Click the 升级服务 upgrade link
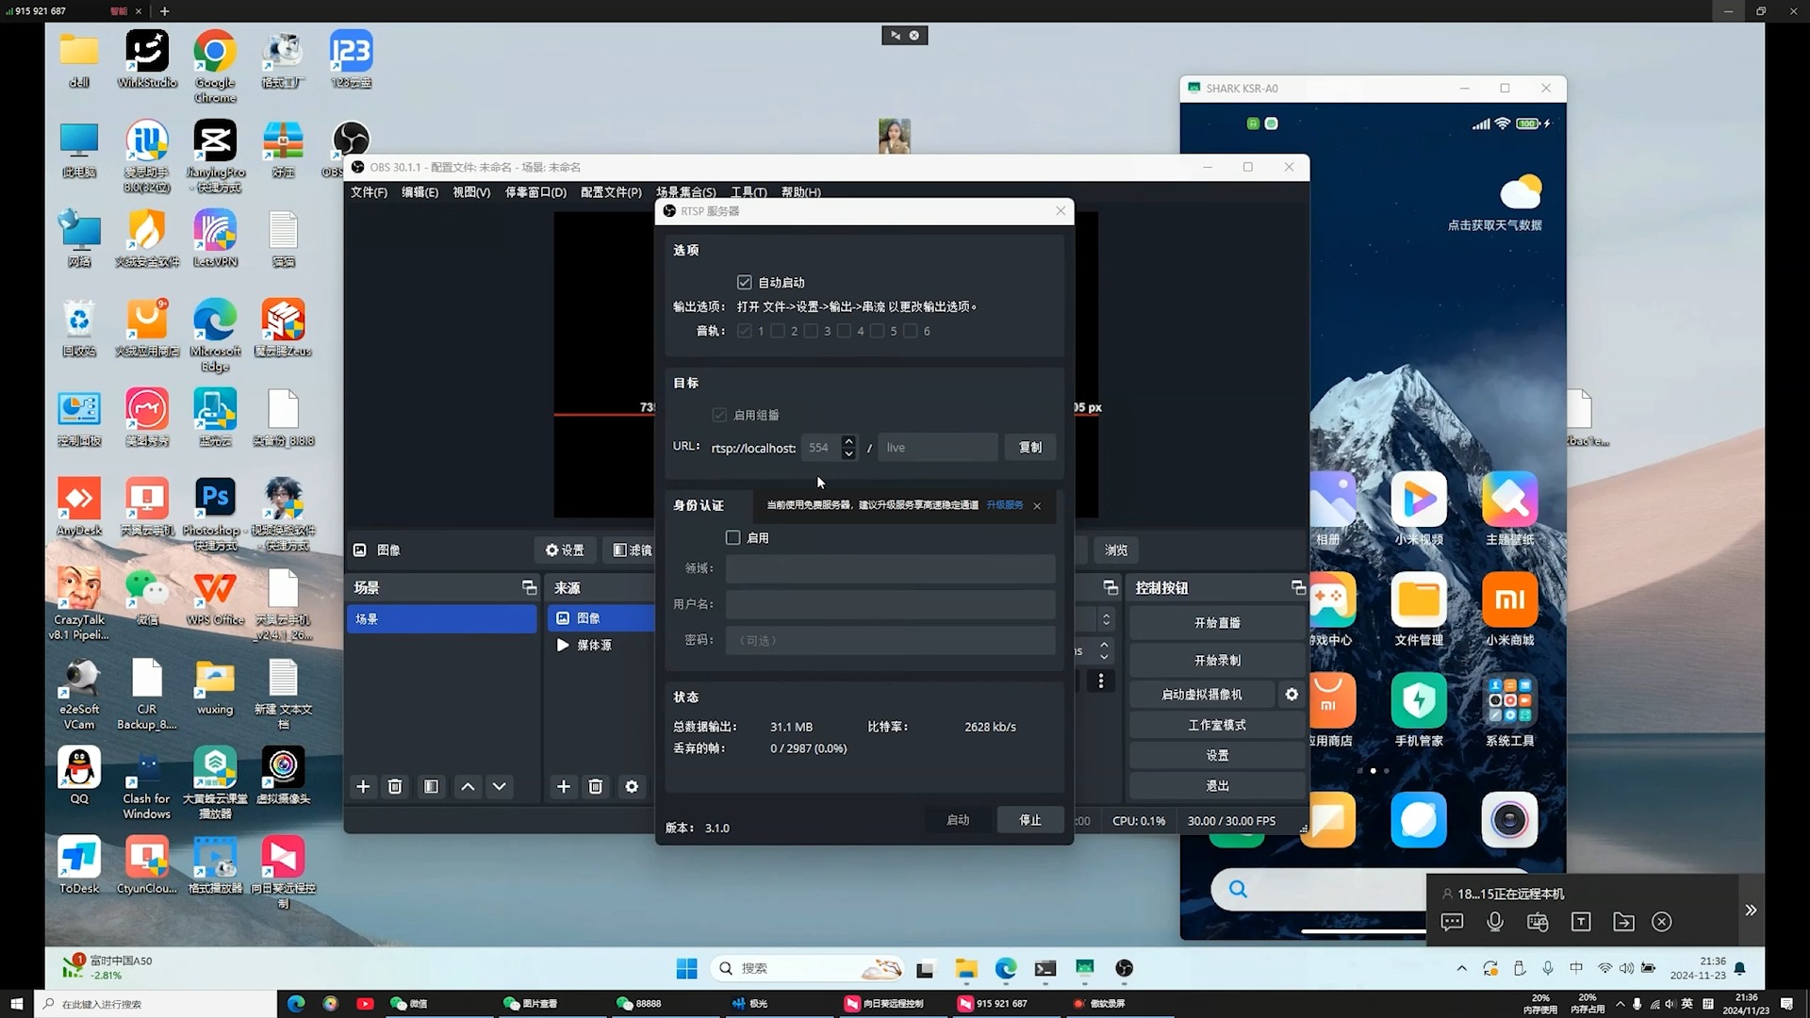This screenshot has width=1810, height=1018. tap(1005, 505)
